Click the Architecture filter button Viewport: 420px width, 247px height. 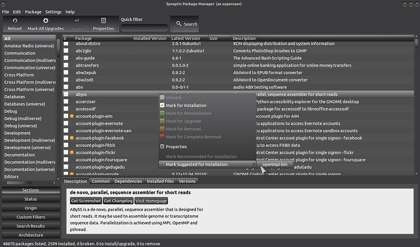click(x=31, y=235)
